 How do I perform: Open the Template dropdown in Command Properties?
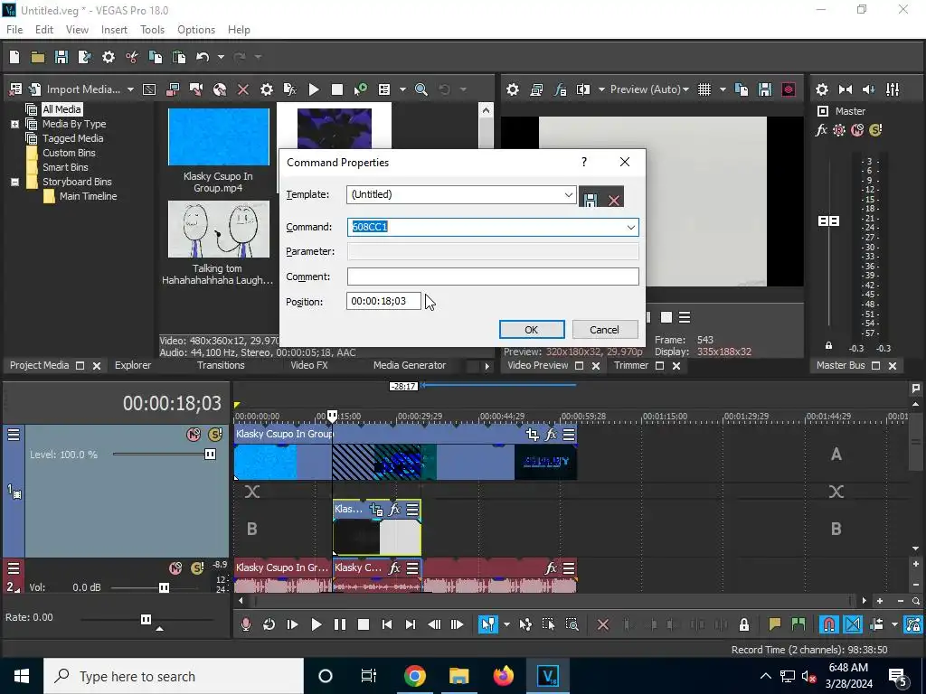(568, 195)
